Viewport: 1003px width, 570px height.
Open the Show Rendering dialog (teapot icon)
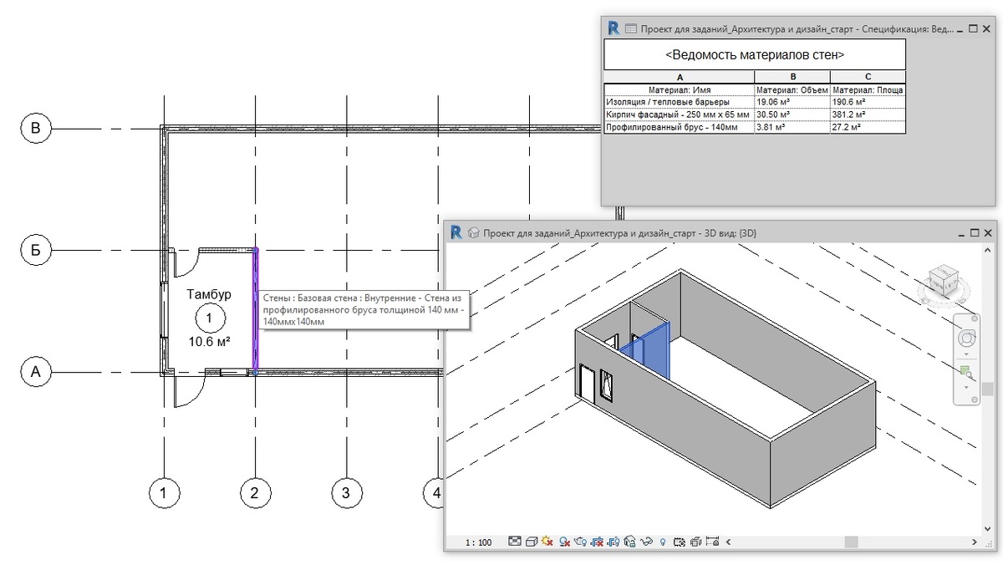(579, 541)
